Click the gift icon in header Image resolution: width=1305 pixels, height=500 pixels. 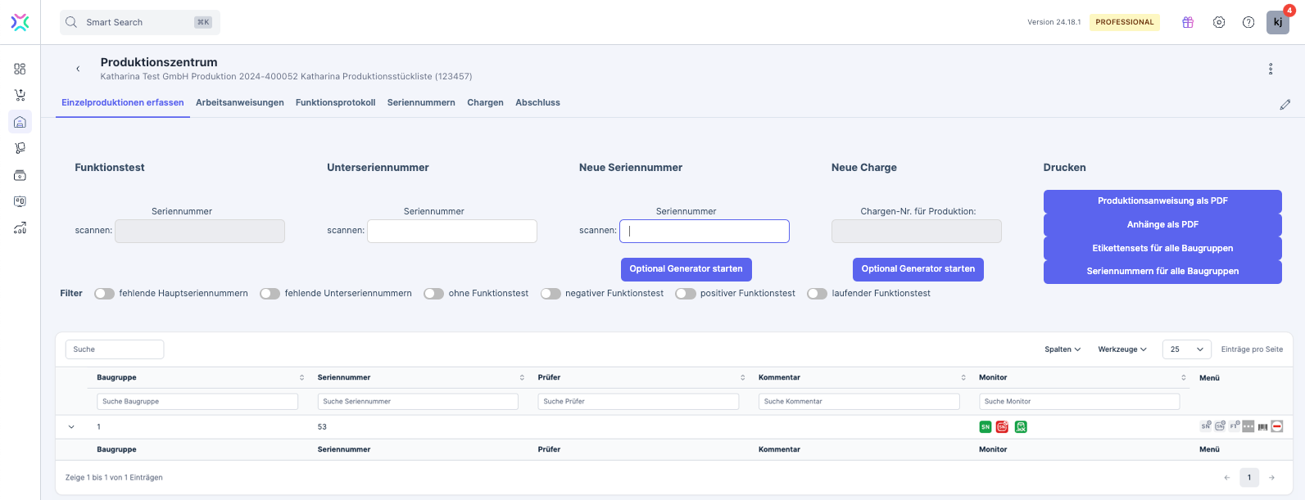click(1188, 22)
